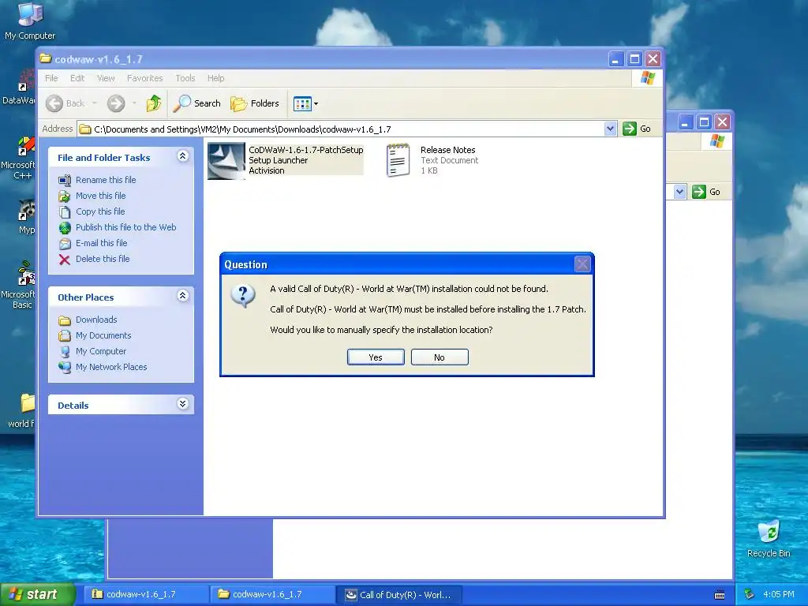Click the Search toolbar button
The width and height of the screenshot is (808, 606).
pyautogui.click(x=196, y=103)
